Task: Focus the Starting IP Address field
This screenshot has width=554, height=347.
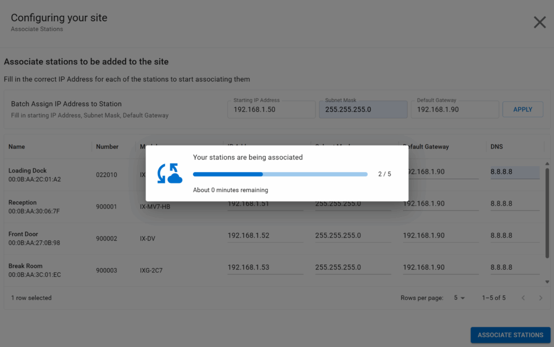Action: [x=272, y=109]
